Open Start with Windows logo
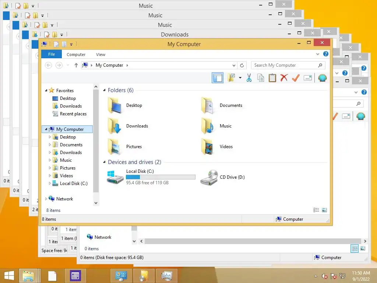The height and width of the screenshot is (283, 377). click(x=9, y=276)
